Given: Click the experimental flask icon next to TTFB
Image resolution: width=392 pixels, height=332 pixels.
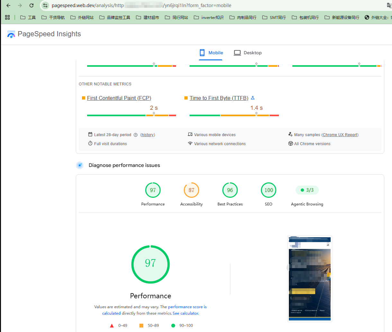Looking at the screenshot, I should (x=253, y=98).
